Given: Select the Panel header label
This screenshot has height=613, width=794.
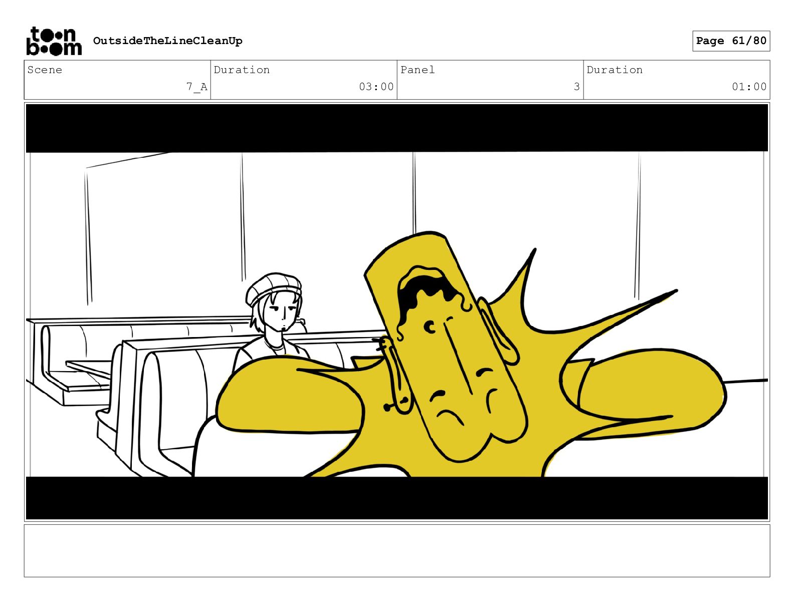Looking at the screenshot, I should 418,70.
